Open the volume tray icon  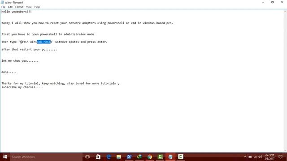tap(260, 157)
